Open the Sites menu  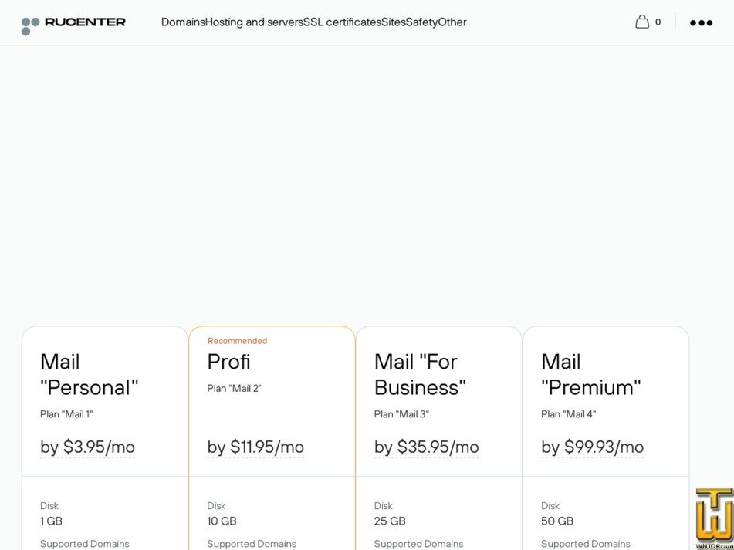coord(392,22)
